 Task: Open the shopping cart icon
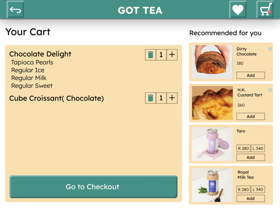pos(265,10)
